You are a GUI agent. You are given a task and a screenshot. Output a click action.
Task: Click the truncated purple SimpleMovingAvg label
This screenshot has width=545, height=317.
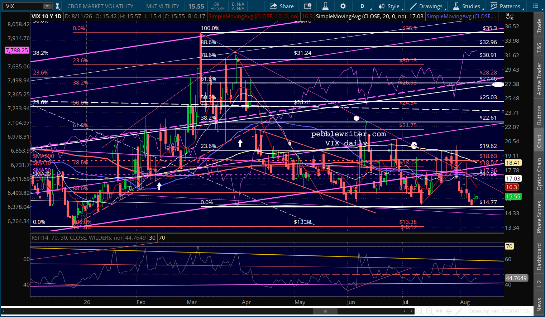462,16
